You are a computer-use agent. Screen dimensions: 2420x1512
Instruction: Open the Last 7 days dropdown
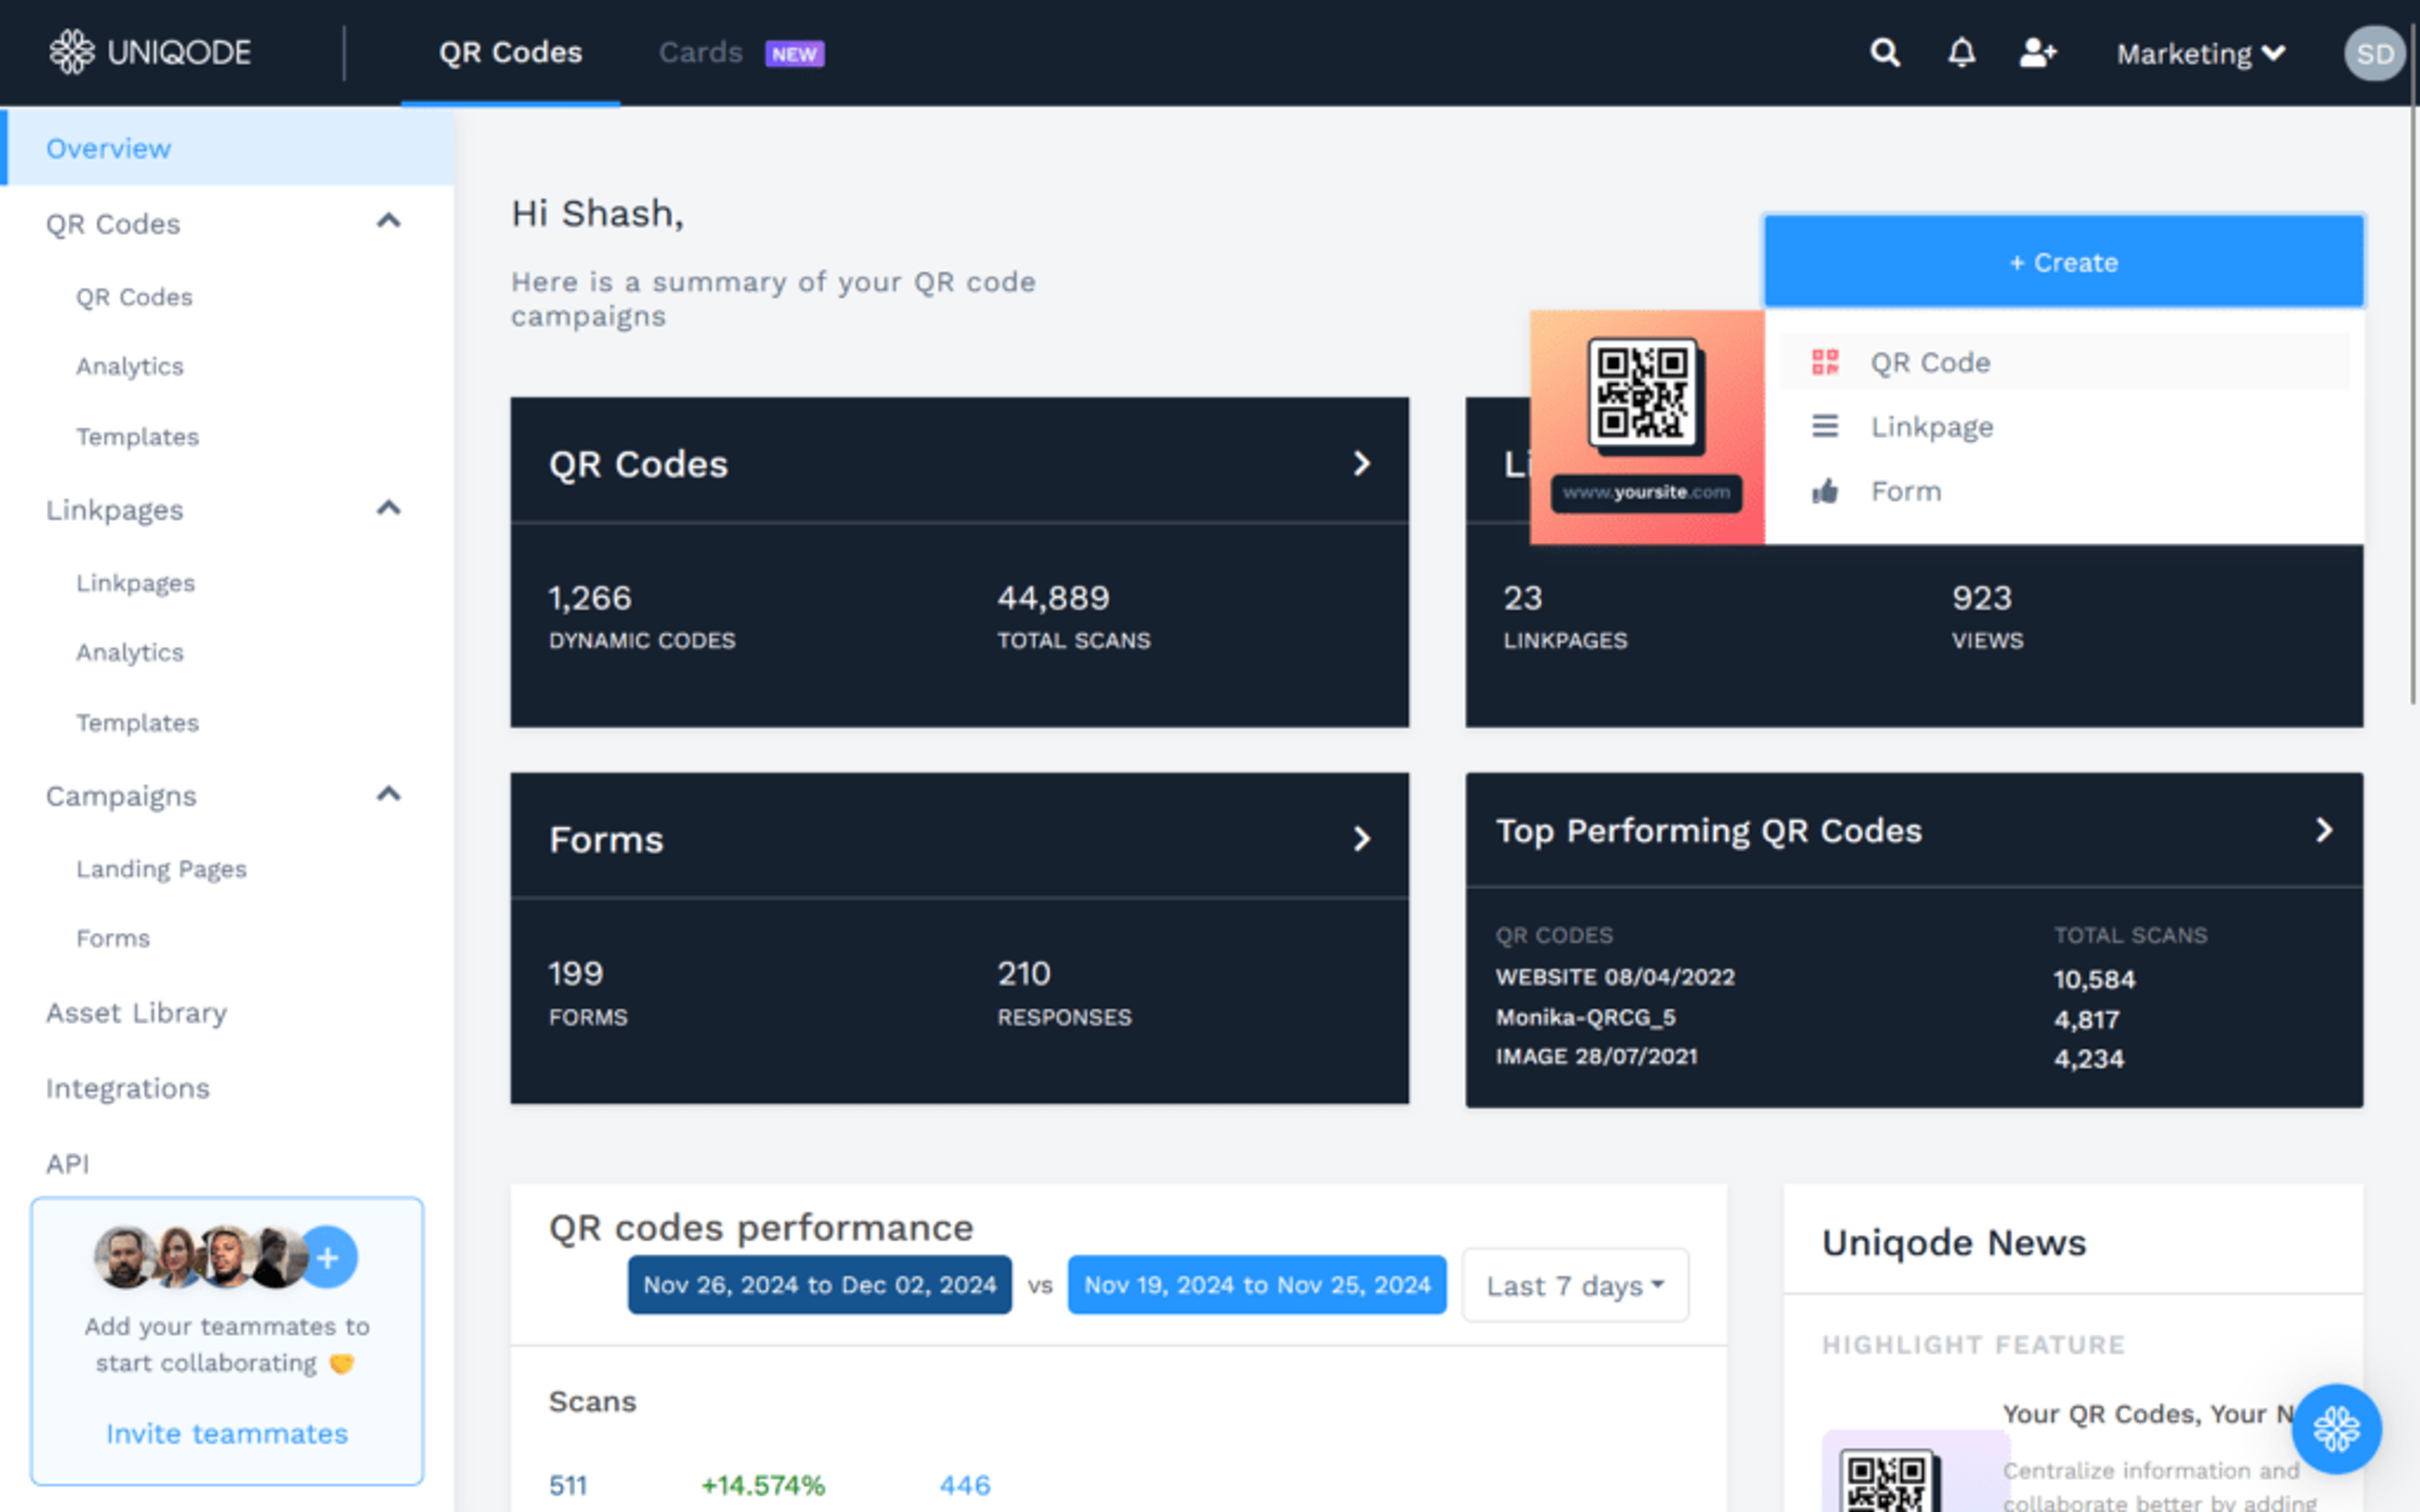(1575, 1285)
